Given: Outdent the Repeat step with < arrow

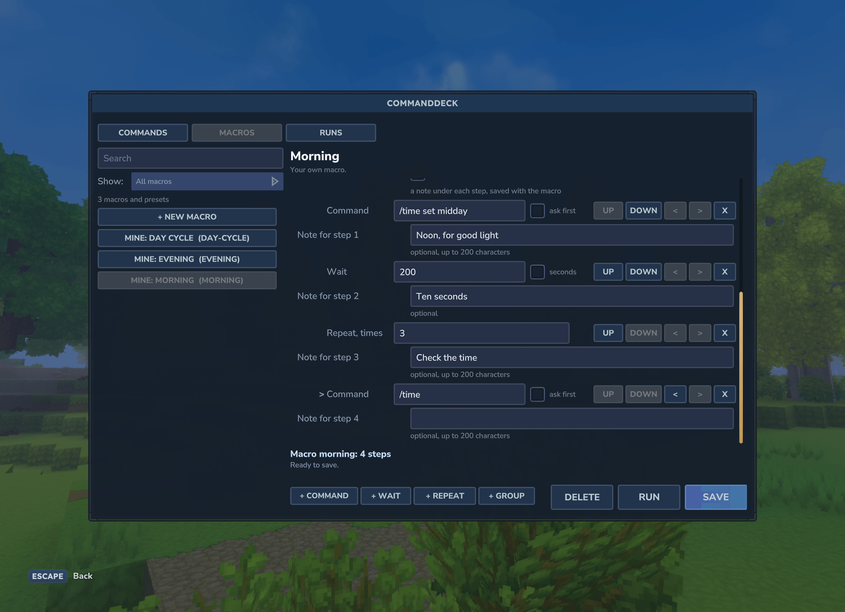Looking at the screenshot, I should (675, 333).
